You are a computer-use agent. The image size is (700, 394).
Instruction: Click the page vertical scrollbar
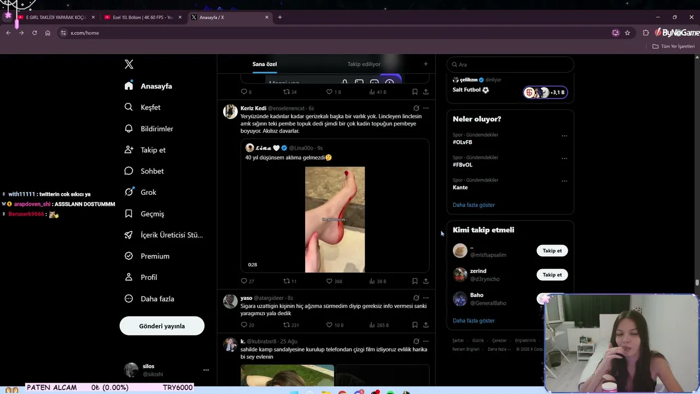click(697, 282)
